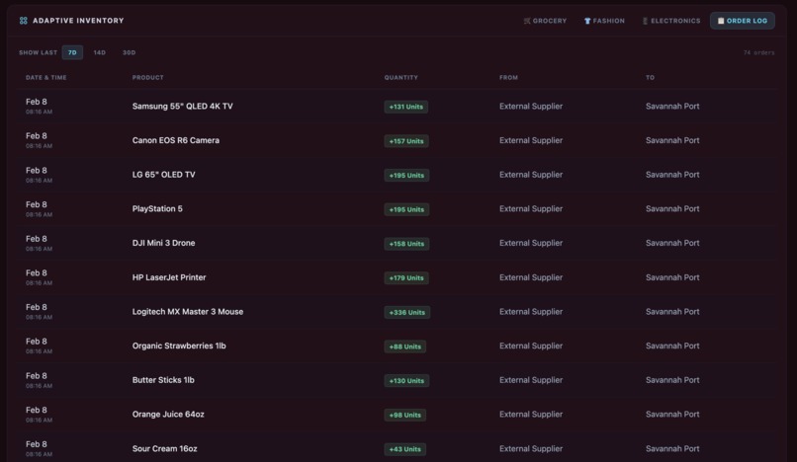Click External Supplier in the Logitech Mouse row
Image resolution: width=797 pixels, height=462 pixels.
coord(531,312)
